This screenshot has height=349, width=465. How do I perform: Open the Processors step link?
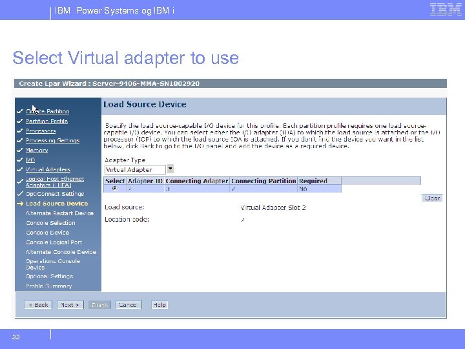(x=41, y=131)
